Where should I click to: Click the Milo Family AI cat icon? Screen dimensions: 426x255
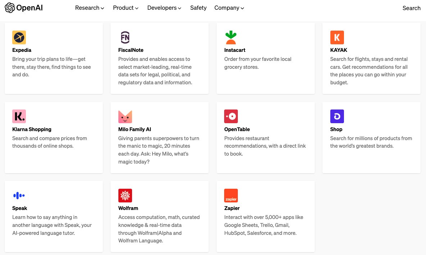tap(125, 117)
